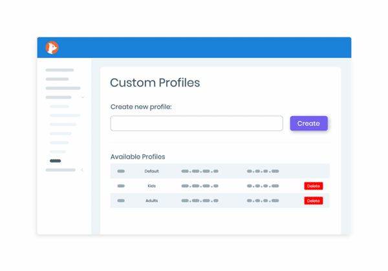Select the Adults profile name
The height and width of the screenshot is (271, 388).
coord(152,201)
